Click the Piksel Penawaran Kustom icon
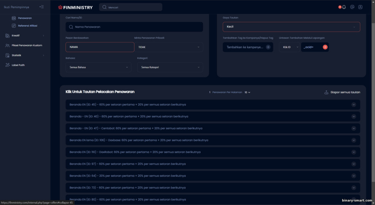Screen dimensions: 375x205 pos(7,45)
